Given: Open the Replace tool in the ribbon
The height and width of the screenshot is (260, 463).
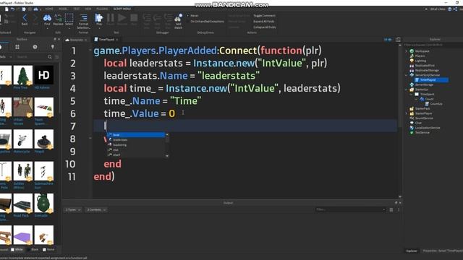Looking at the screenshot, I should (x=58, y=19).
